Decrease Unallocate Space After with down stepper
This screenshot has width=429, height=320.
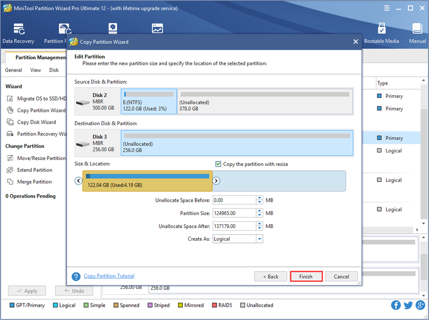pyautogui.click(x=260, y=228)
